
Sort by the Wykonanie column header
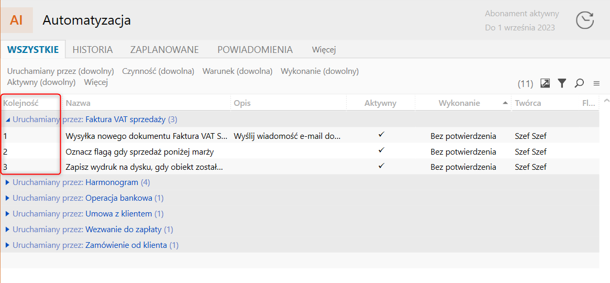pos(459,103)
